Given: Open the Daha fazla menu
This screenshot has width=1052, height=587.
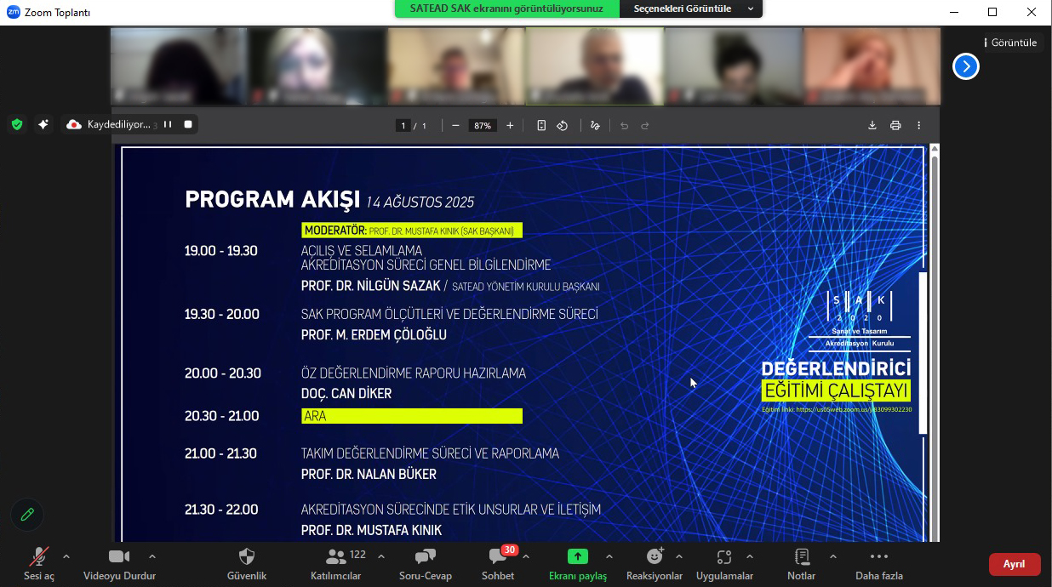Looking at the screenshot, I should [x=878, y=556].
